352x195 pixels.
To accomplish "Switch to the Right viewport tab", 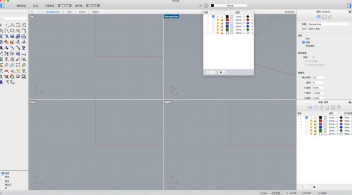I will (x=95, y=11).
